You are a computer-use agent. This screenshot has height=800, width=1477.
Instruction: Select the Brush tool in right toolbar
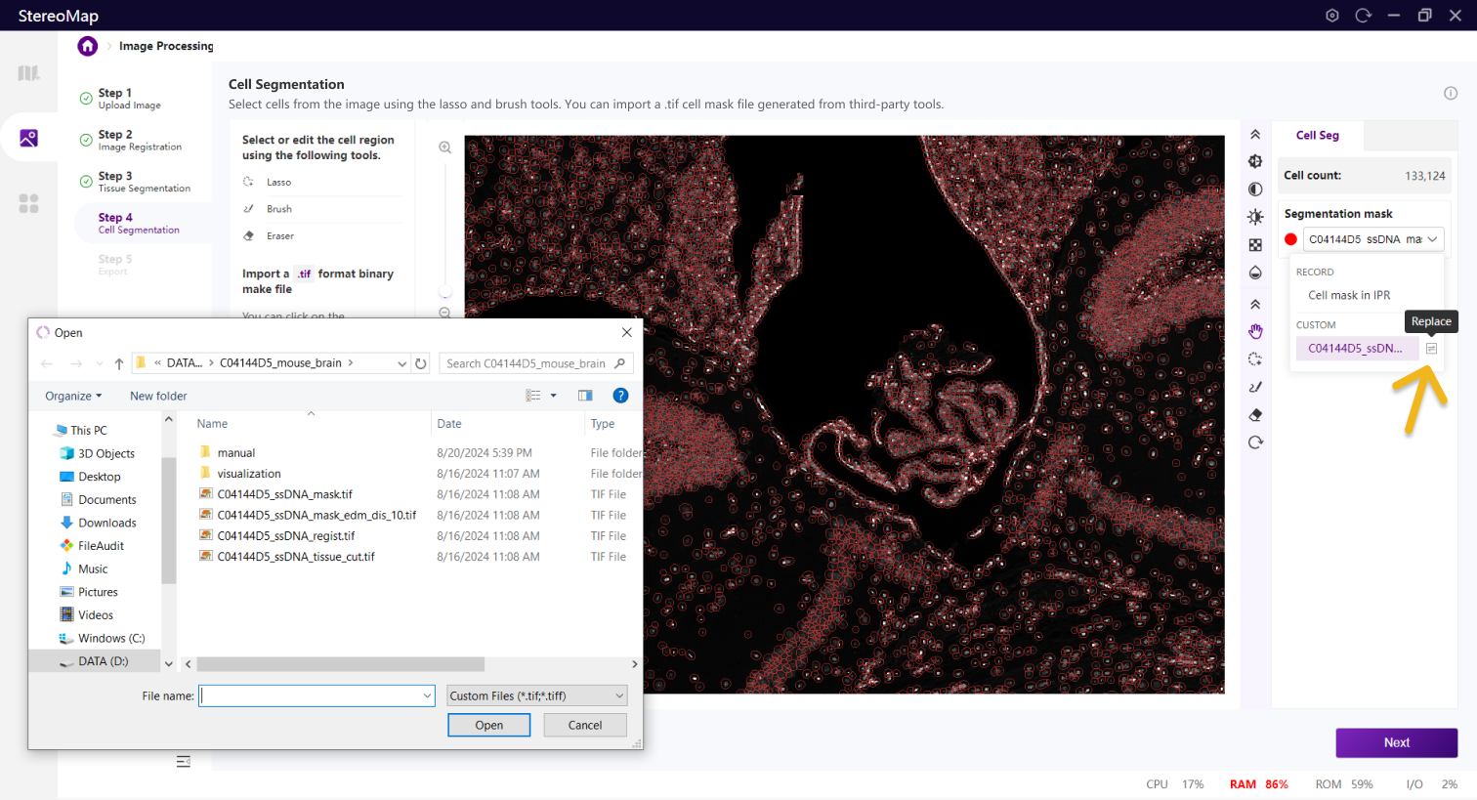[x=1255, y=388]
